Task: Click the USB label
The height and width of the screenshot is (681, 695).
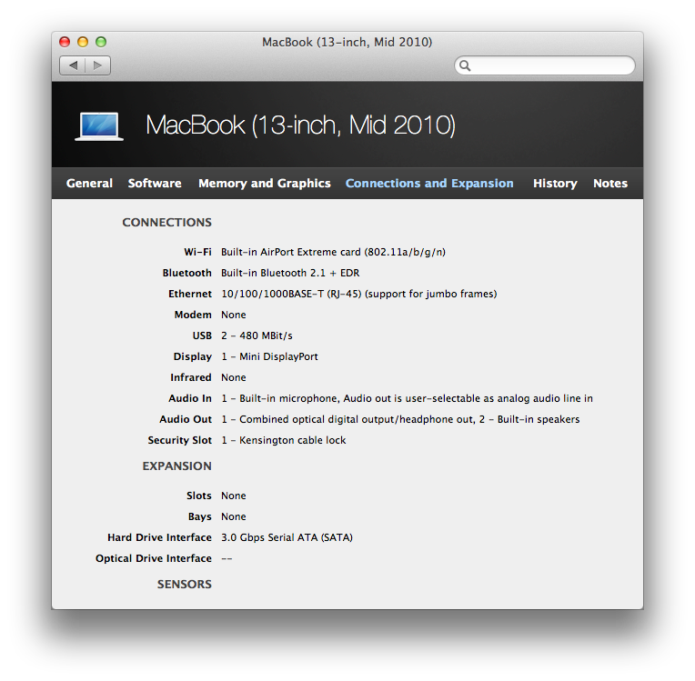Action: click(x=202, y=335)
